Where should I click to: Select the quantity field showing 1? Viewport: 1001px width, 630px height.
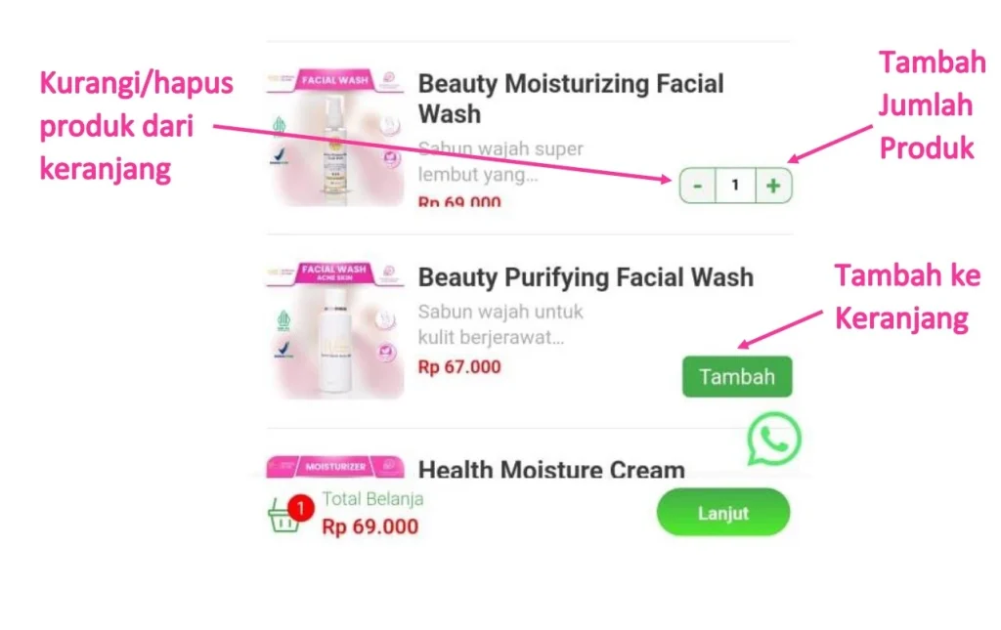point(735,186)
